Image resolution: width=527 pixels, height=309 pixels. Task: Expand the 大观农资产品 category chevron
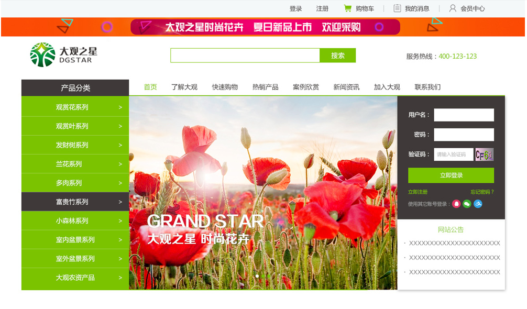(x=121, y=277)
